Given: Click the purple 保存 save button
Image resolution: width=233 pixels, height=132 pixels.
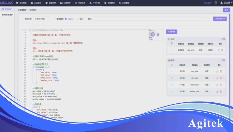Looking at the screenshot, I should click(x=226, y=10).
